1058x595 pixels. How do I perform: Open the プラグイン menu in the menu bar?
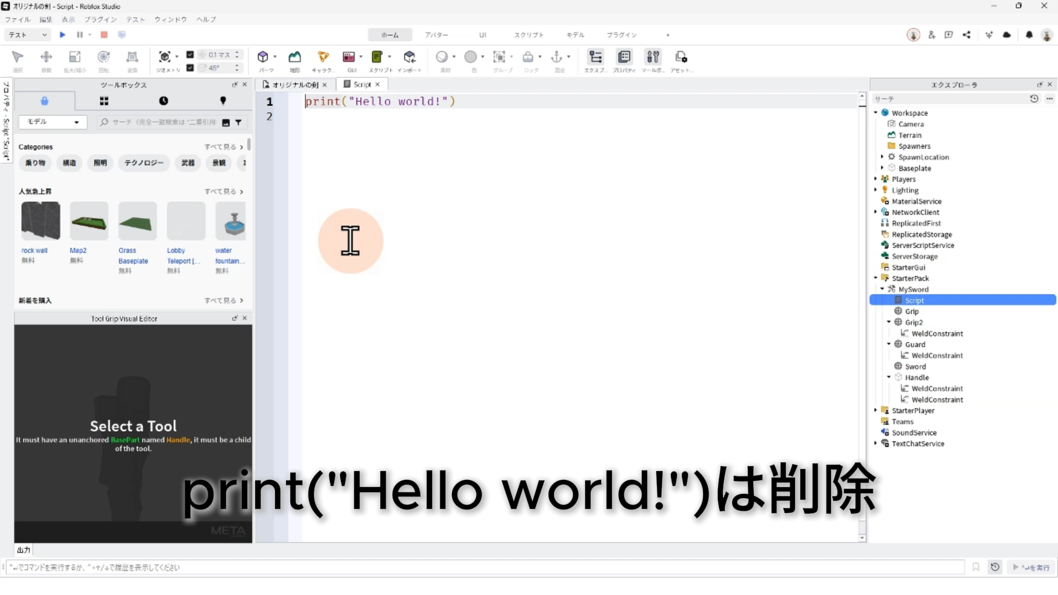point(100,19)
